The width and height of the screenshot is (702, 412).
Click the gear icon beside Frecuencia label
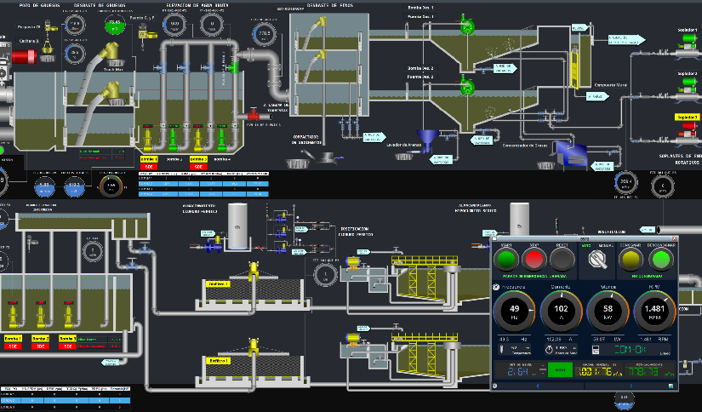click(496, 287)
